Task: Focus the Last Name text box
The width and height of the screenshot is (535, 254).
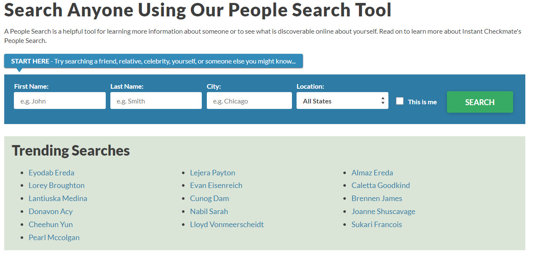Action: tap(156, 101)
